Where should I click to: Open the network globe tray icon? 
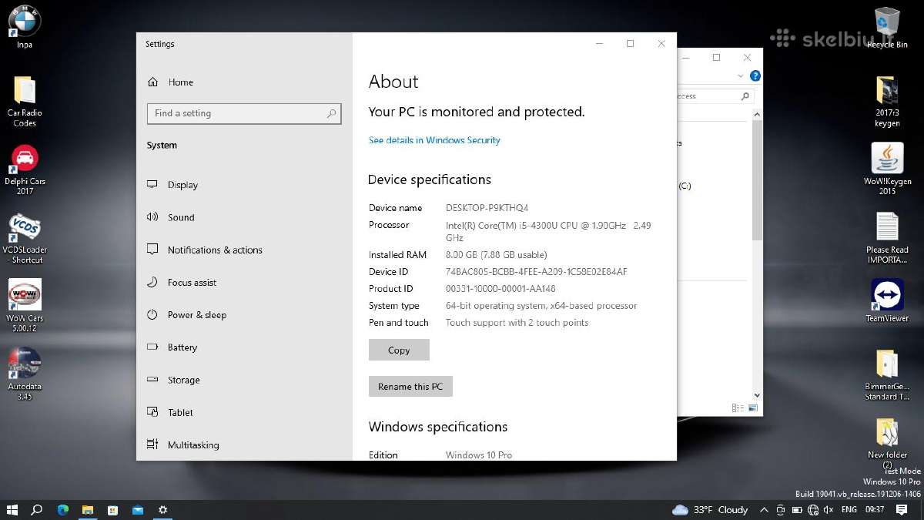(x=813, y=510)
